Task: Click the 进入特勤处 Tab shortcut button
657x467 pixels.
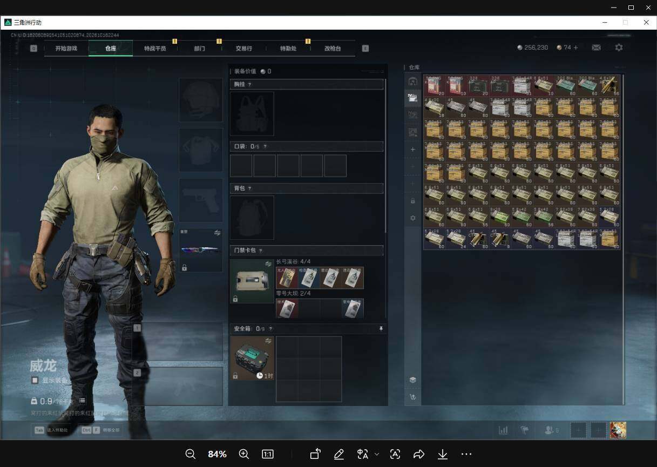Action: (x=52, y=430)
